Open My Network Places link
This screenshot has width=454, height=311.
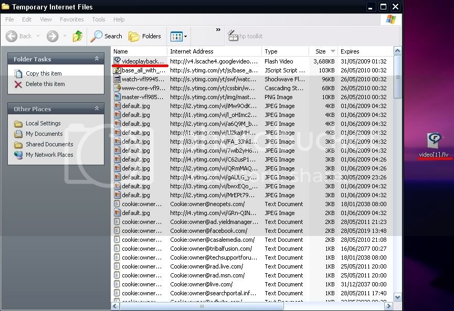pos(49,155)
